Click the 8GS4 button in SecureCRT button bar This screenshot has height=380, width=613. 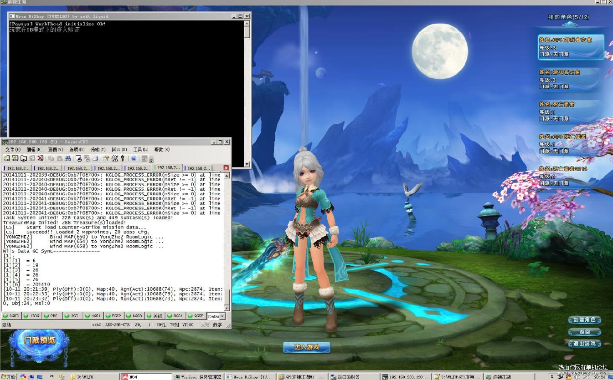pos(175,316)
